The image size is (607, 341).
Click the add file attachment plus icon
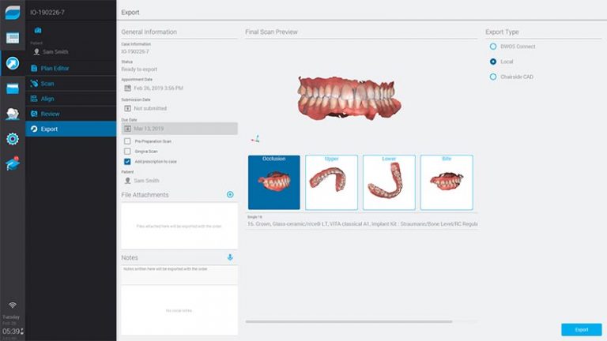pyautogui.click(x=230, y=195)
